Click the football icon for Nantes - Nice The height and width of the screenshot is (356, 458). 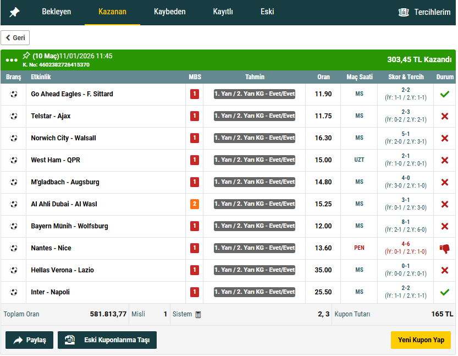13,248
